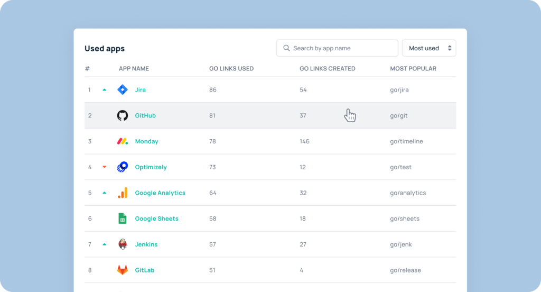This screenshot has width=541, height=292.
Task: Click the 27 links created value for Jenkins
Action: (303, 244)
